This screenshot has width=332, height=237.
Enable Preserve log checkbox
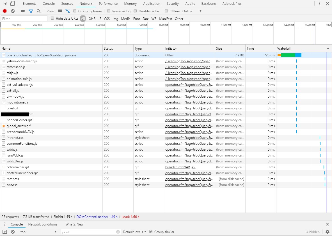109,11
